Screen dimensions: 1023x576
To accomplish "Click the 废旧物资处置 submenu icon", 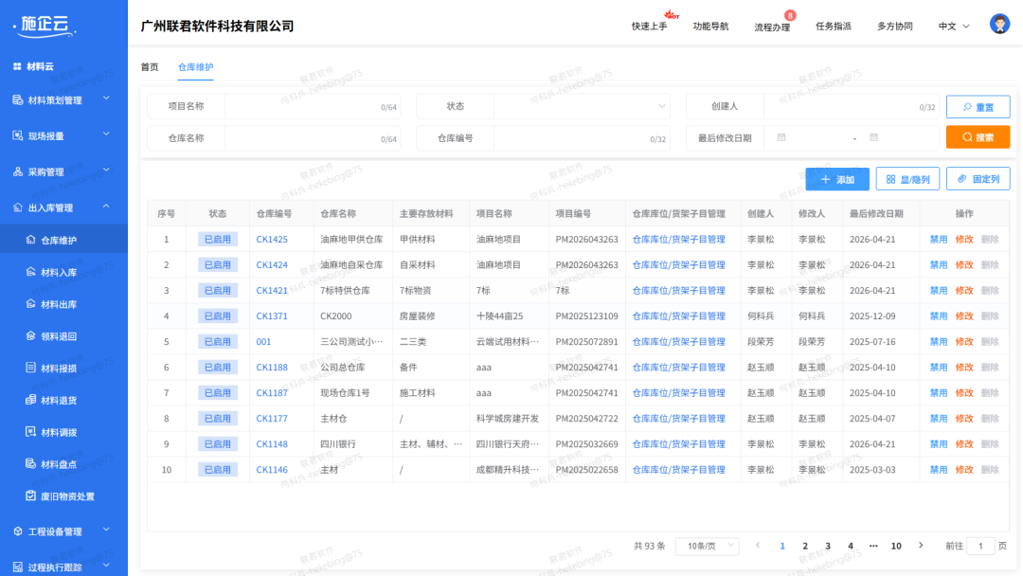I will click(30, 495).
